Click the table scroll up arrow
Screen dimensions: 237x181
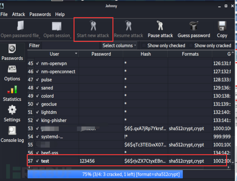233,52
